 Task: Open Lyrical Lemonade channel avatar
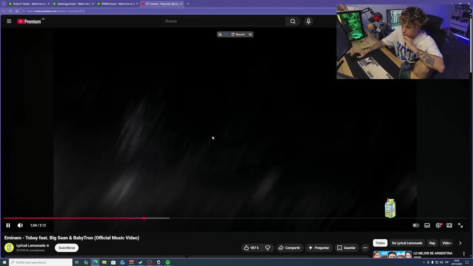point(9,248)
